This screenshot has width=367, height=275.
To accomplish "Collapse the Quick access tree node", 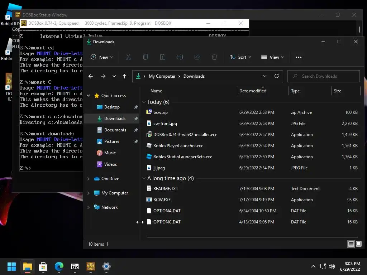I will point(89,95).
